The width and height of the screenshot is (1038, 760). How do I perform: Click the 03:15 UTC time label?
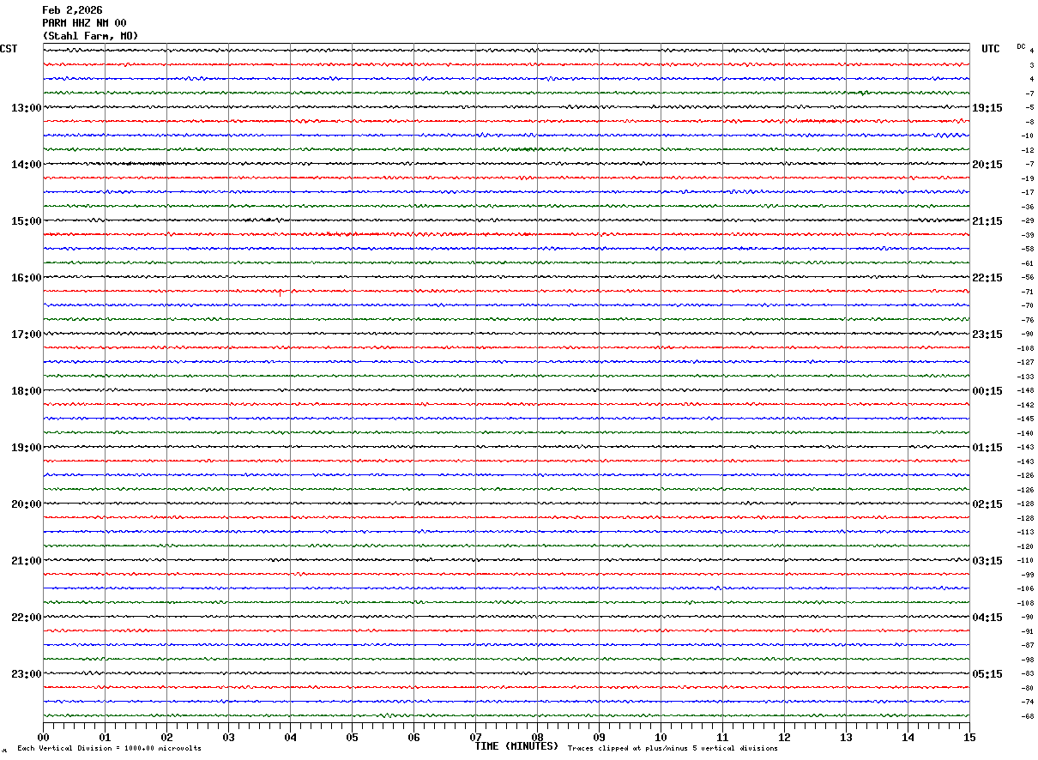point(987,561)
